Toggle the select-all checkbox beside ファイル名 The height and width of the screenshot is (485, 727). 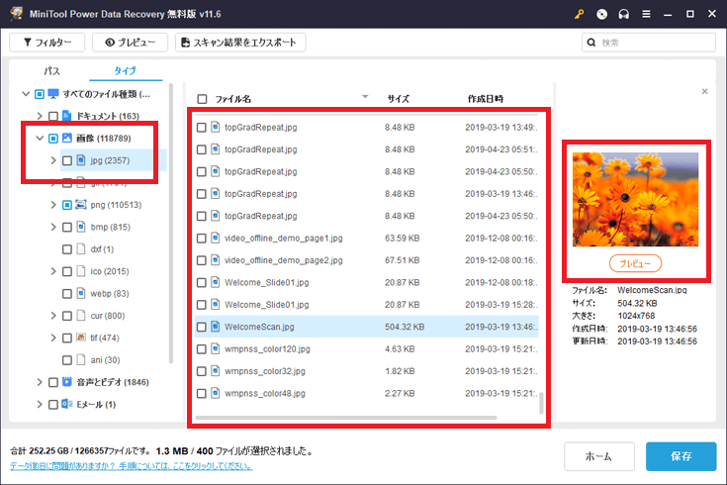pyautogui.click(x=202, y=99)
